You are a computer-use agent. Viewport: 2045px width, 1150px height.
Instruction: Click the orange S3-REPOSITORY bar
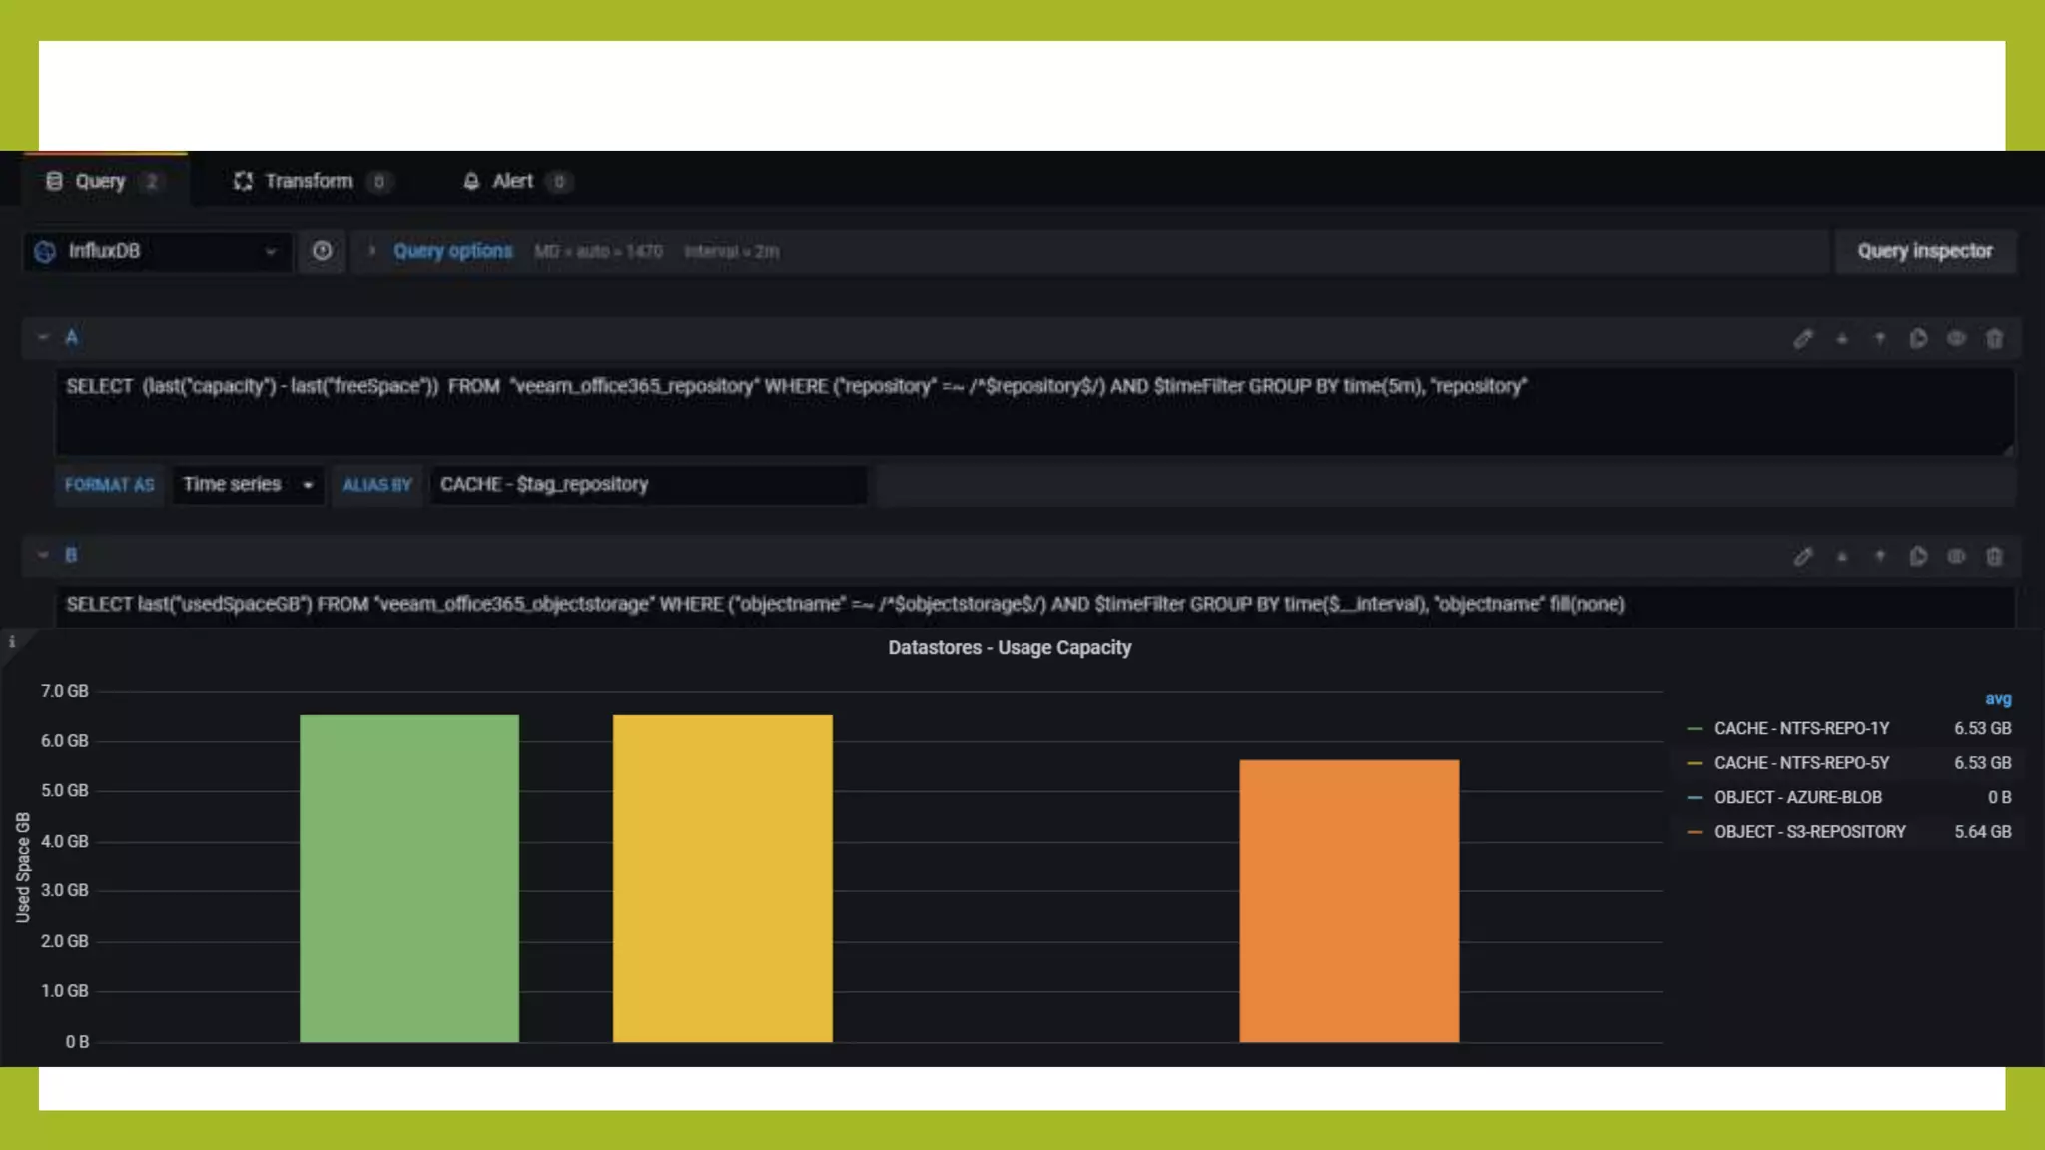[x=1349, y=900]
